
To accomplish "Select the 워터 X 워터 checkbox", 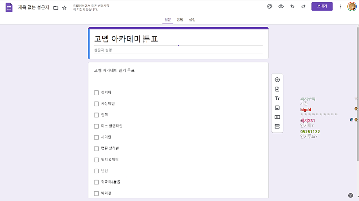I will (96, 159).
